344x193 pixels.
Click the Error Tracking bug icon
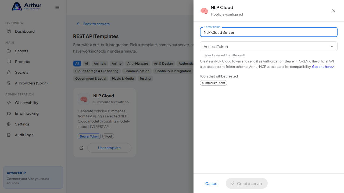pos(9,113)
